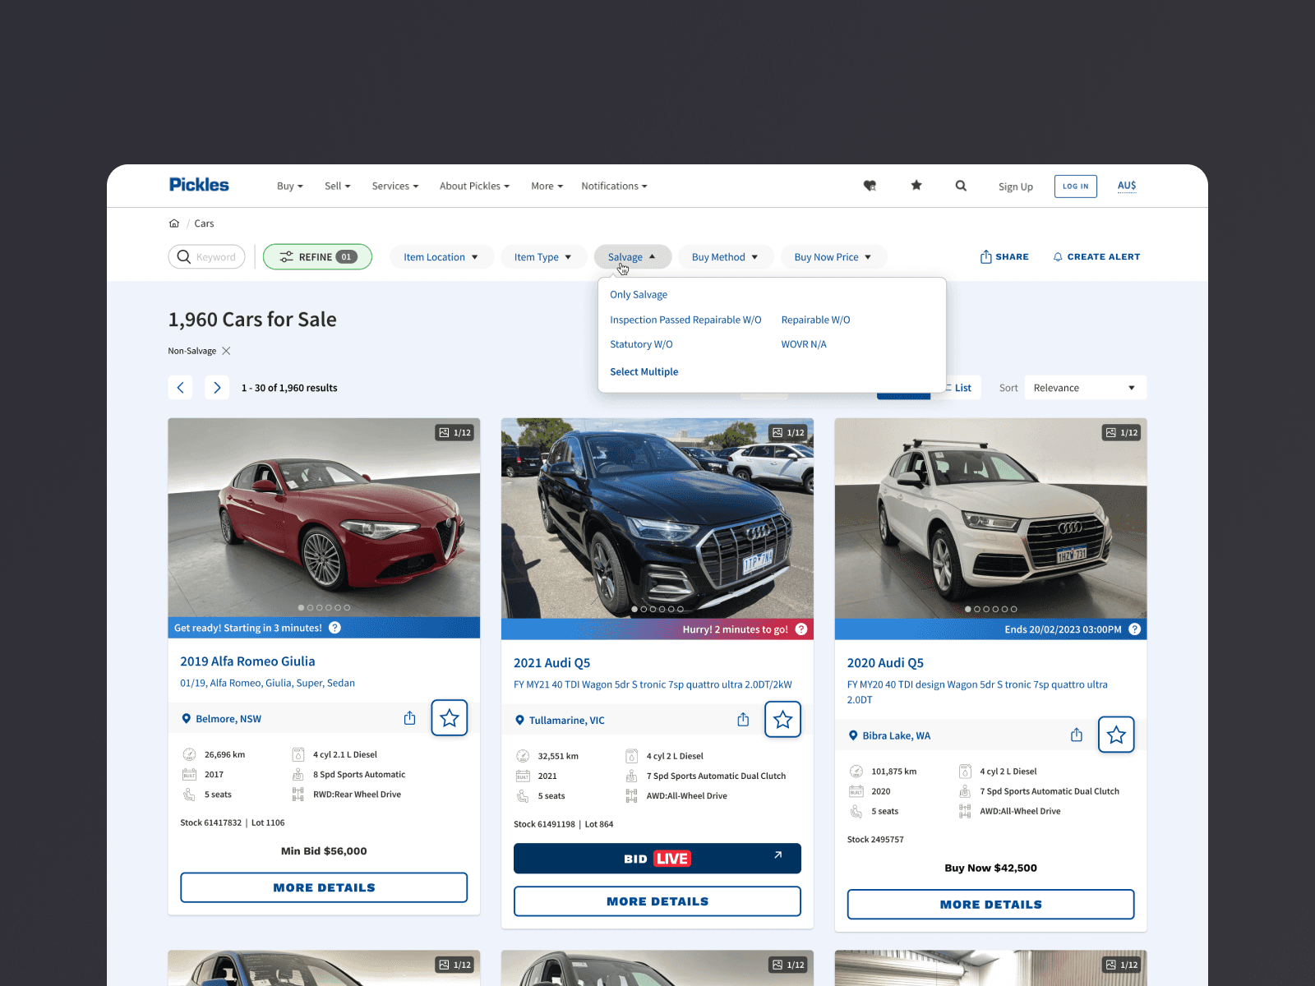
Task: Change currency via AU$ selector
Action: point(1127,186)
